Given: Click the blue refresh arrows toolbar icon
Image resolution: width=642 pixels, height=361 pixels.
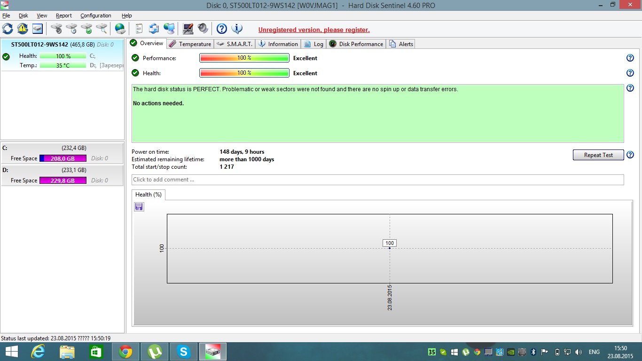Looking at the screenshot, I should tap(8, 29).
